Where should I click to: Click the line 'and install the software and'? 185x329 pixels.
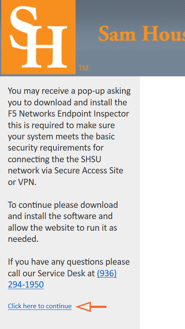(60, 216)
